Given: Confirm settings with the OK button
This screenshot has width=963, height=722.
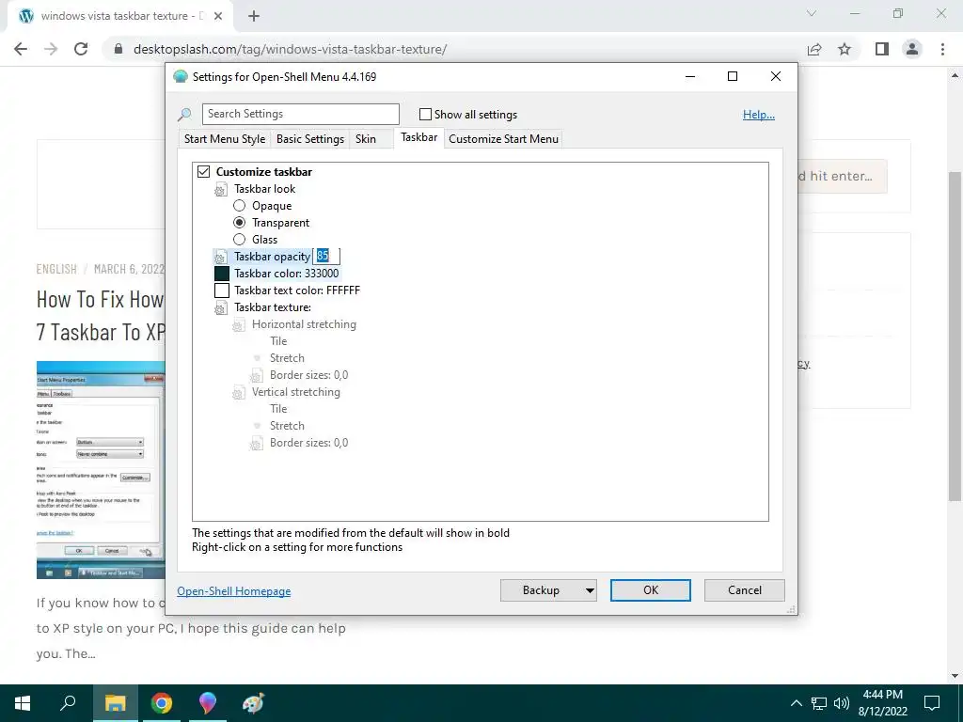Looking at the screenshot, I should point(651,590).
